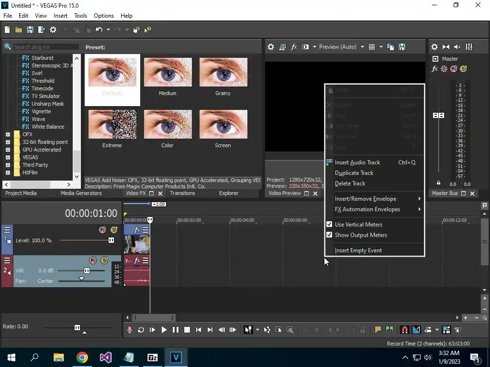This screenshot has height=367, width=490.
Task: Toggle Mute on audio track 2
Action: tap(93, 260)
